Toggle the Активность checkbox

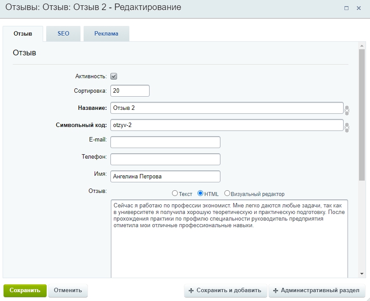114,76
